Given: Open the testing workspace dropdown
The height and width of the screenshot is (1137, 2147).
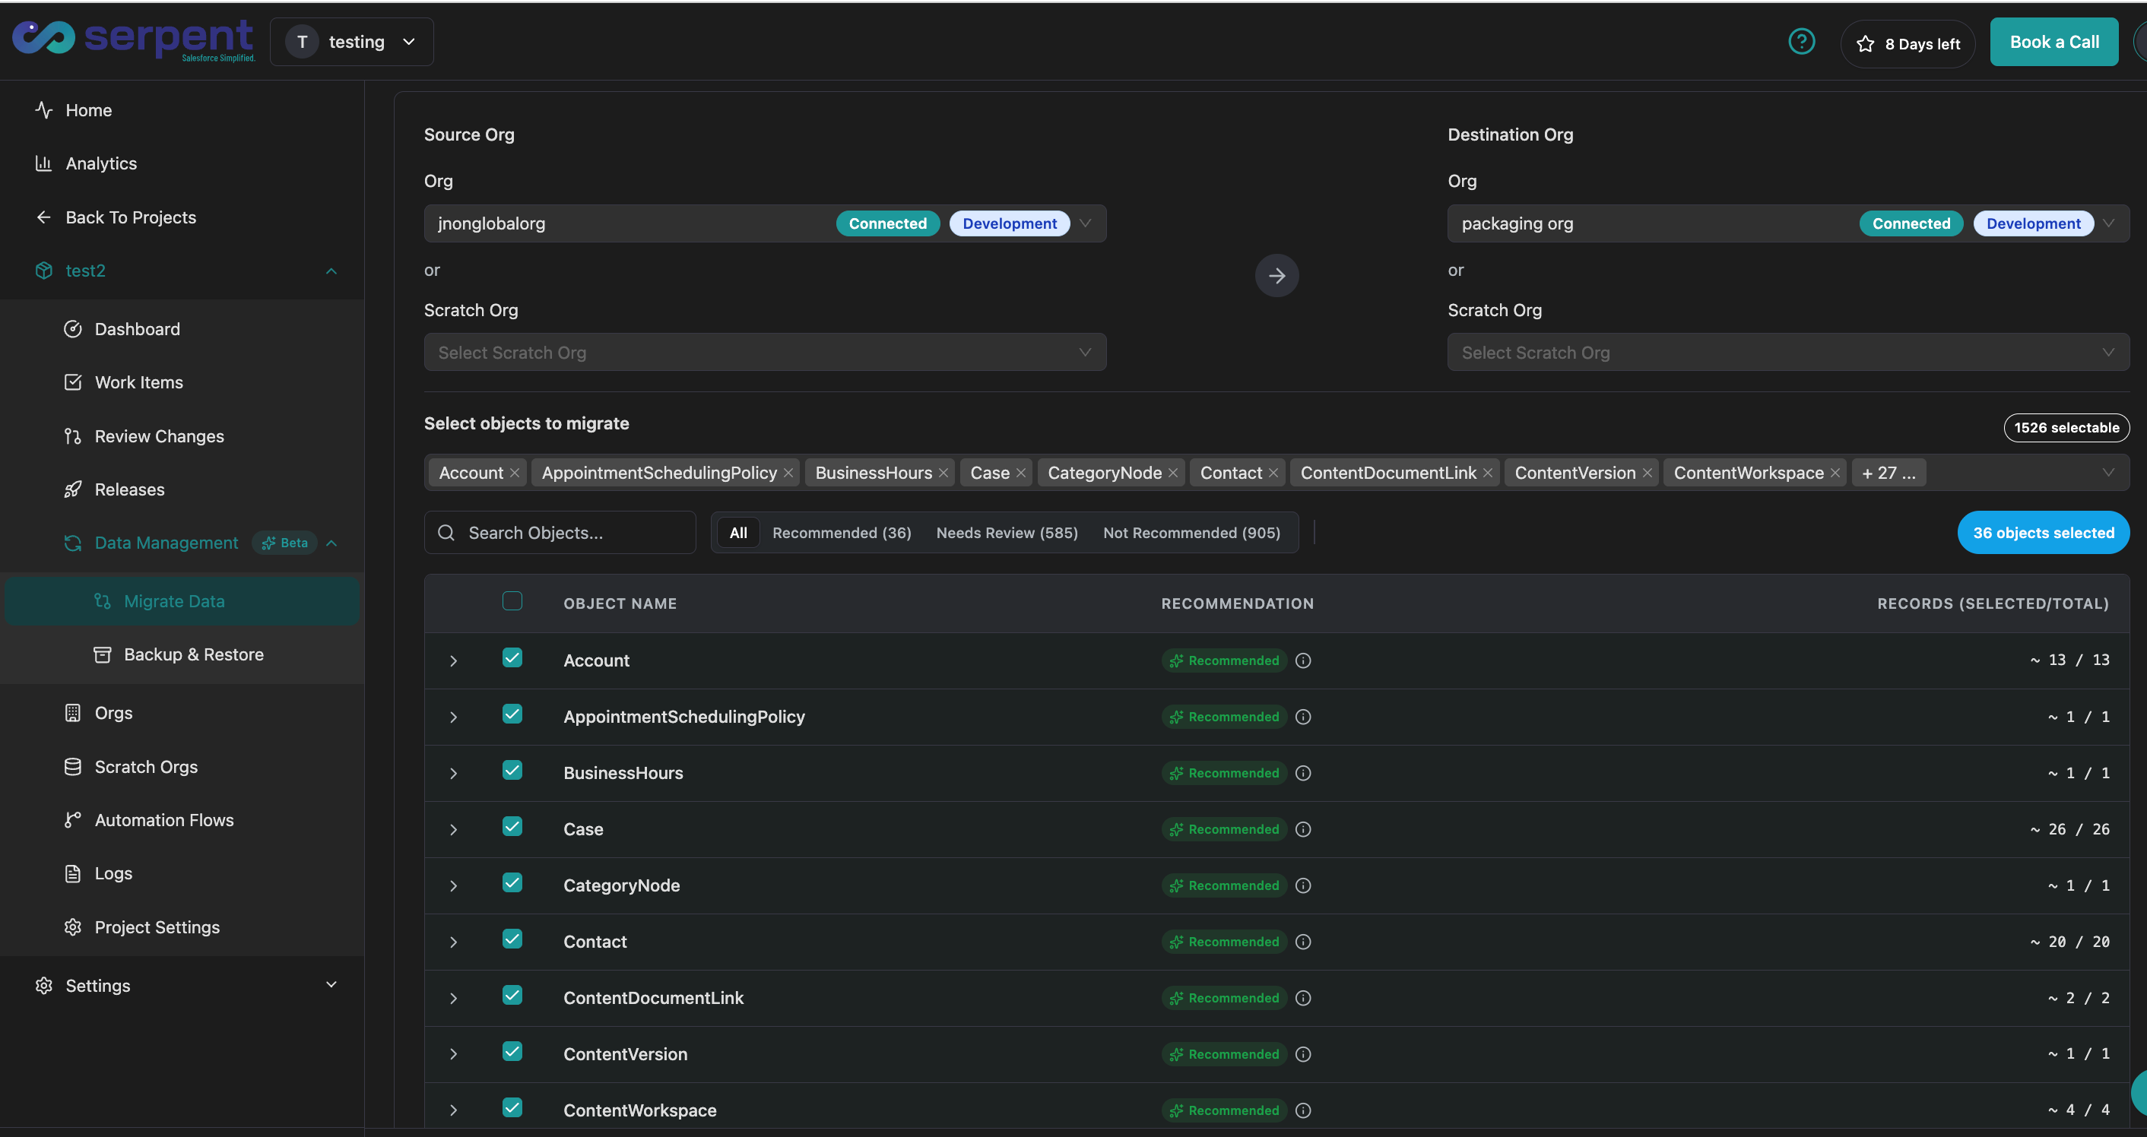Looking at the screenshot, I should click(352, 42).
